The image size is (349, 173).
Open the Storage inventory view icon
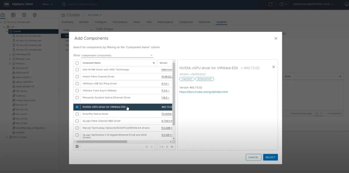click(24, 15)
